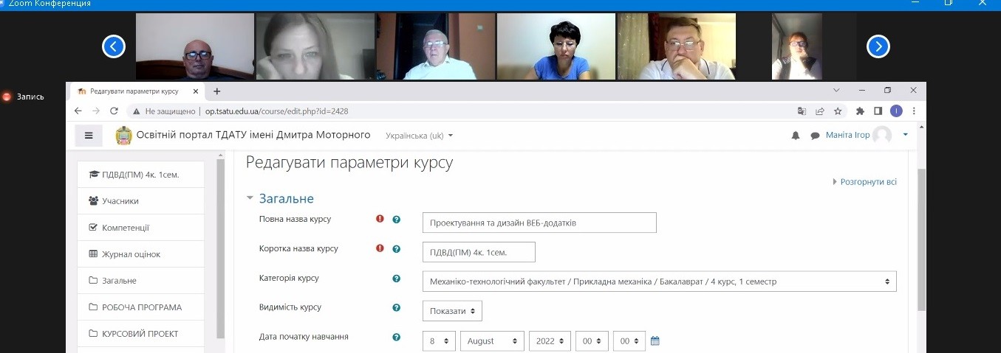1001x353 pixels.
Task: Open a new browser tab
Action: [216, 91]
